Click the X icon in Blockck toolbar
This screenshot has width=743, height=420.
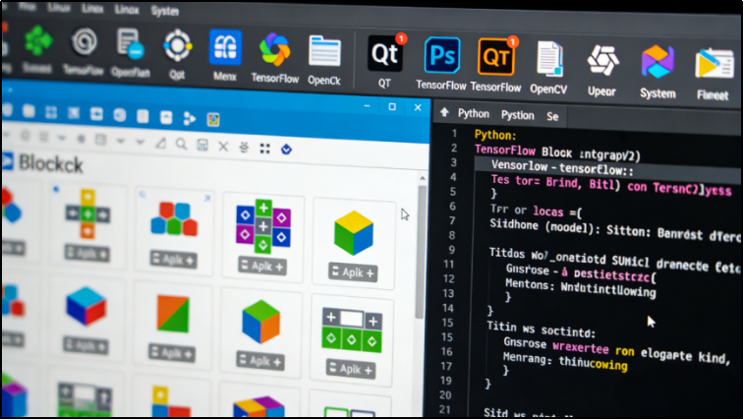click(223, 147)
